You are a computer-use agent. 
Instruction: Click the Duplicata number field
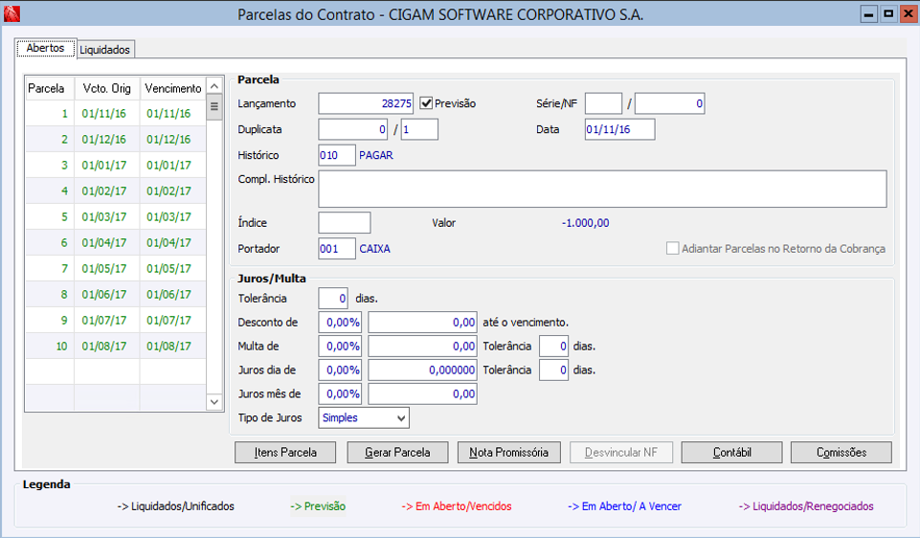(353, 129)
